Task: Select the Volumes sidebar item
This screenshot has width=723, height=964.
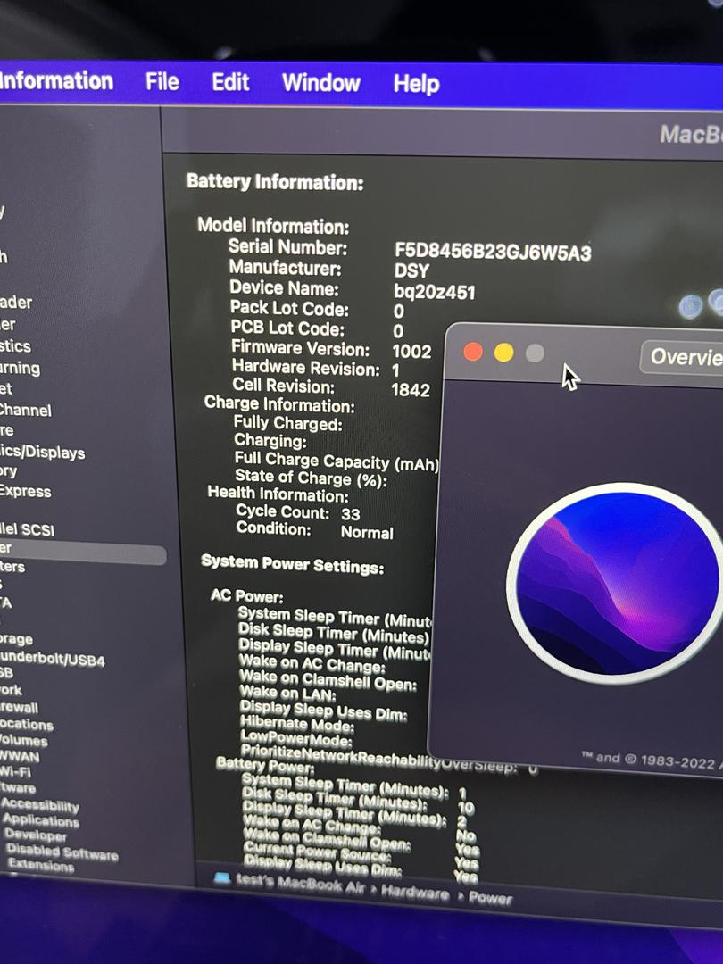Action: 24,740
